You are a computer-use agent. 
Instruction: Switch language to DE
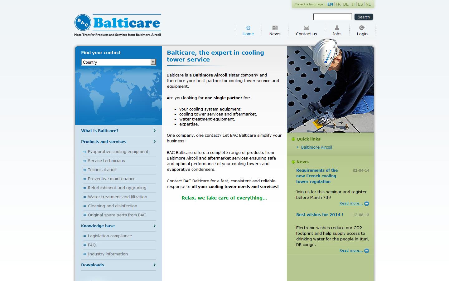click(346, 4)
